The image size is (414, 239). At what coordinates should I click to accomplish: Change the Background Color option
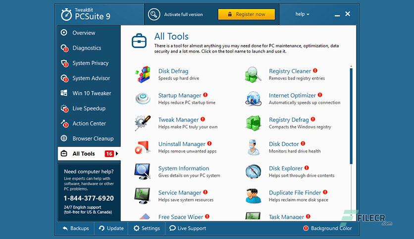[327, 228]
